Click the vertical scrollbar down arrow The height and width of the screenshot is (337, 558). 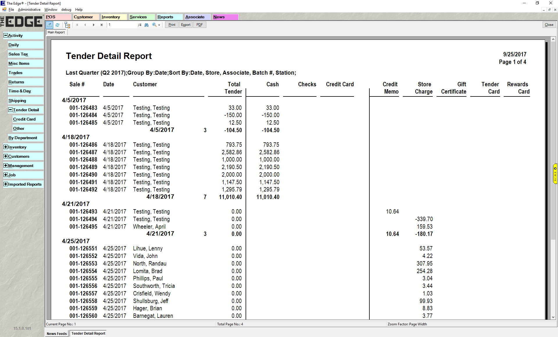click(x=553, y=317)
